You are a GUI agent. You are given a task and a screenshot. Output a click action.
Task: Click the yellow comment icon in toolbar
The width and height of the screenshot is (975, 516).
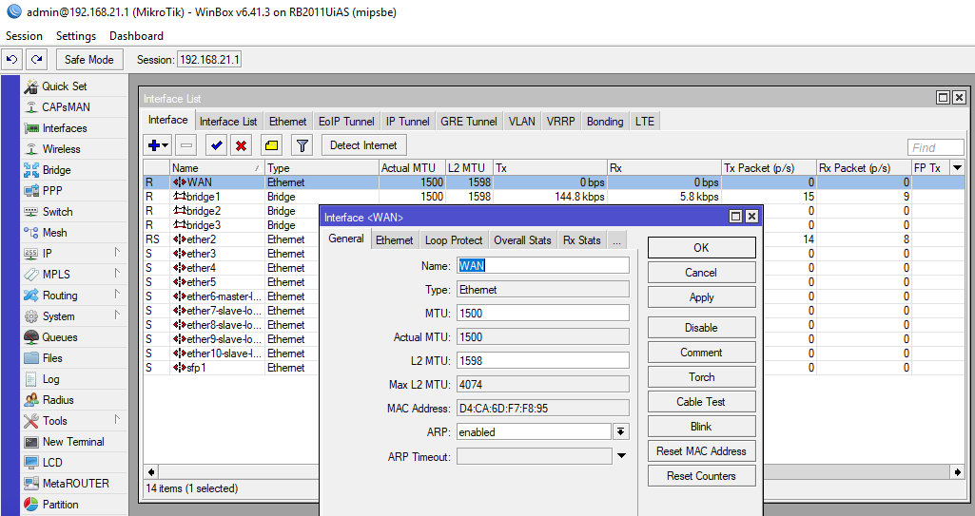[271, 145]
